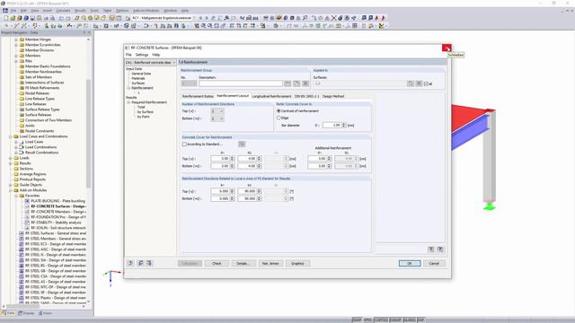575x323 pixels.
Task: Switch to the DIN EN 1992-1-1 tab
Action: coord(307,96)
